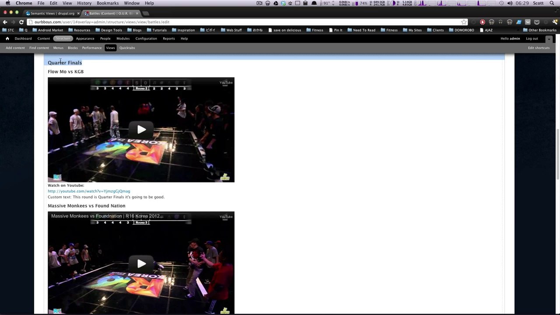Viewport: 560px width, 315px height.
Task: Open the Inspiration bookmarks folder
Action: point(183,30)
